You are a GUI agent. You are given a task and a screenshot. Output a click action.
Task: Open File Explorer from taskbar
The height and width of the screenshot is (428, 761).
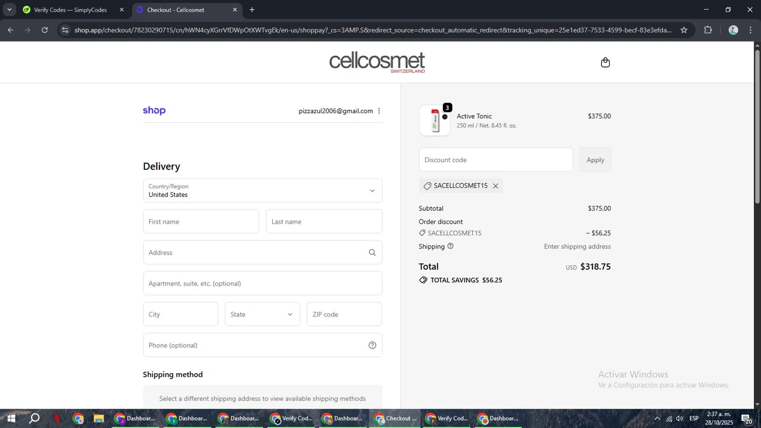point(98,419)
